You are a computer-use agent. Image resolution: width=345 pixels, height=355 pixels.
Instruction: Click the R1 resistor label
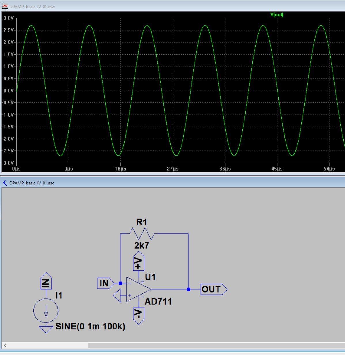tap(142, 222)
